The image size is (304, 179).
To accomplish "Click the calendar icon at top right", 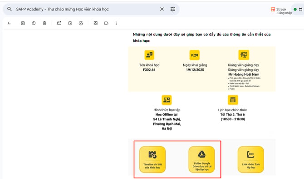I will [300, 10].
